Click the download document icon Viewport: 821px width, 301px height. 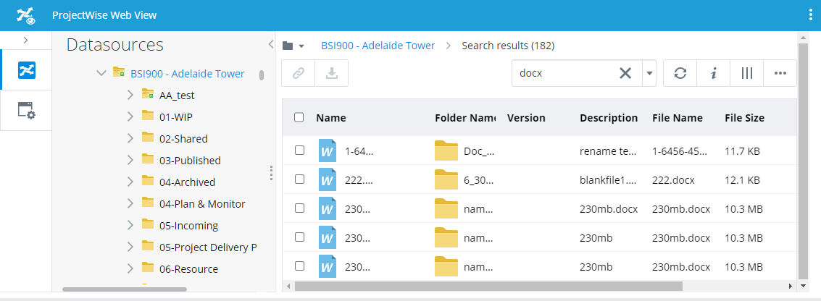point(331,73)
